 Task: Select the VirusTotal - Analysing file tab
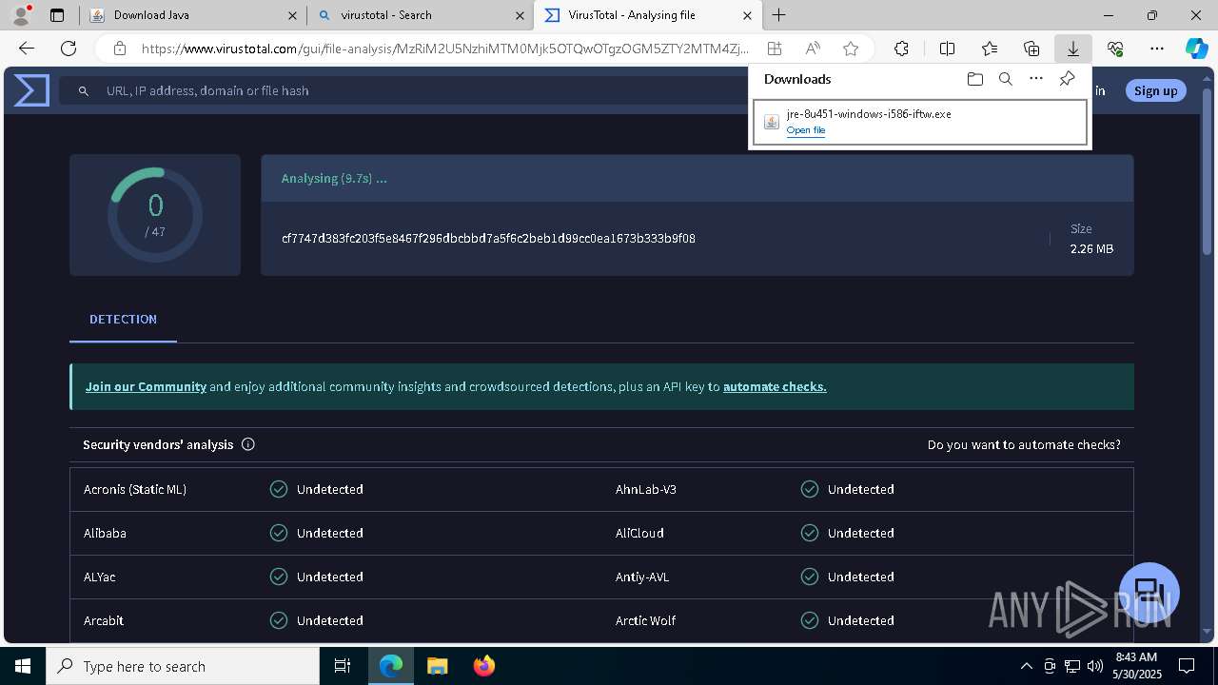tap(647, 15)
